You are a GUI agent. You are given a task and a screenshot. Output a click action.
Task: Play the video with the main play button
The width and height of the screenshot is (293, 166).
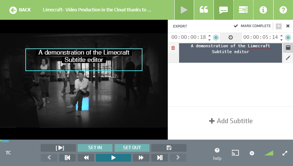point(114,158)
